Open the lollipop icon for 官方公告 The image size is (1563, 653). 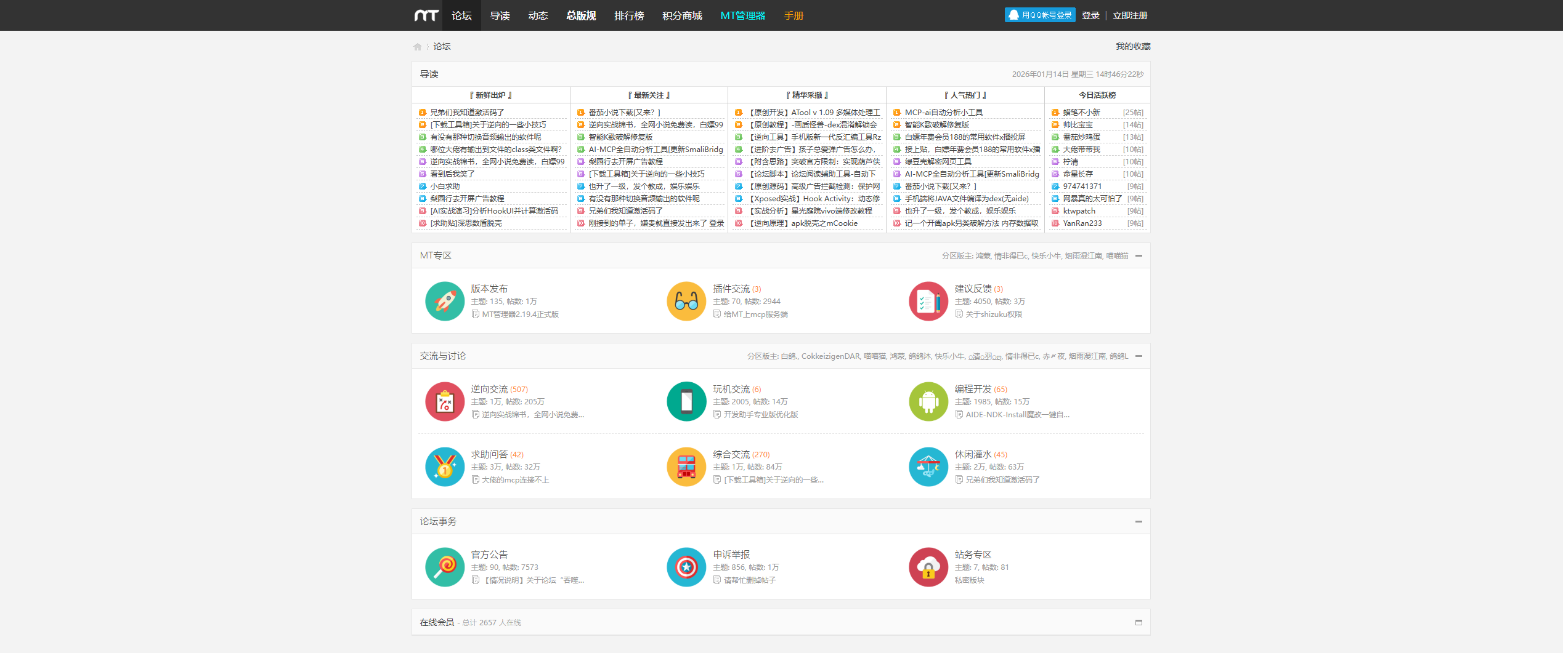click(444, 567)
